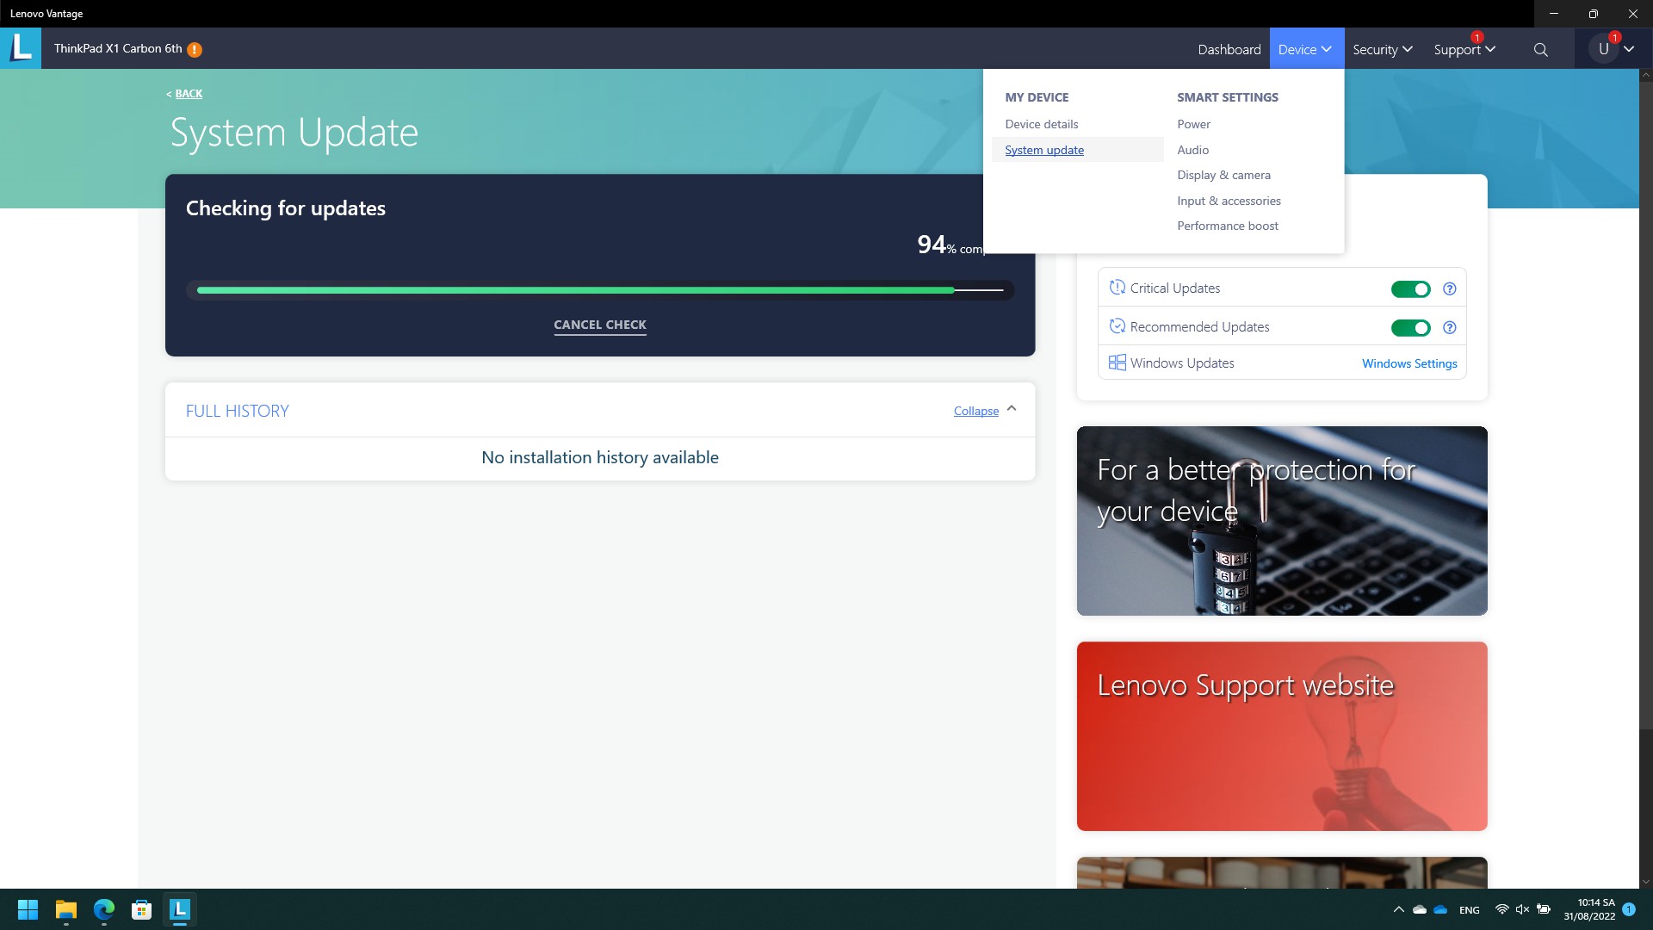The image size is (1653, 930).
Task: Click the battery tray icon
Action: (x=1544, y=909)
